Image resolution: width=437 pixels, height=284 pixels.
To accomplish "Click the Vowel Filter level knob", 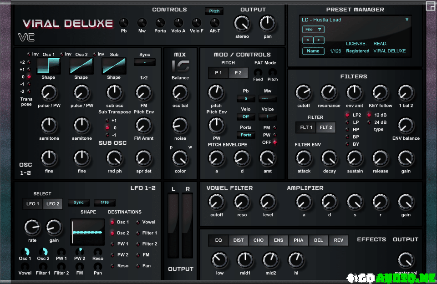I will (x=268, y=202).
